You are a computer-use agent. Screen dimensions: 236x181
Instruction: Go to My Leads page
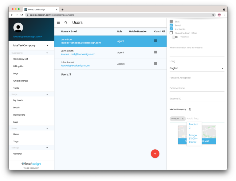point(18,100)
